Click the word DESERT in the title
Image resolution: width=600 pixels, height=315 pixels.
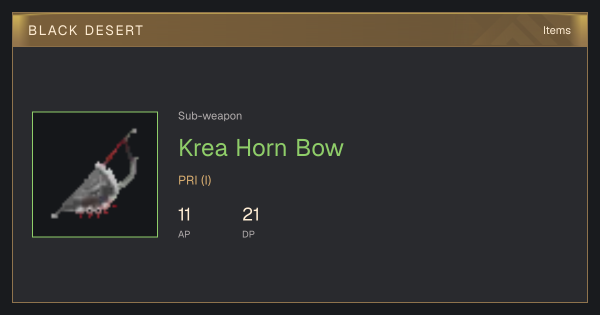click(x=114, y=30)
